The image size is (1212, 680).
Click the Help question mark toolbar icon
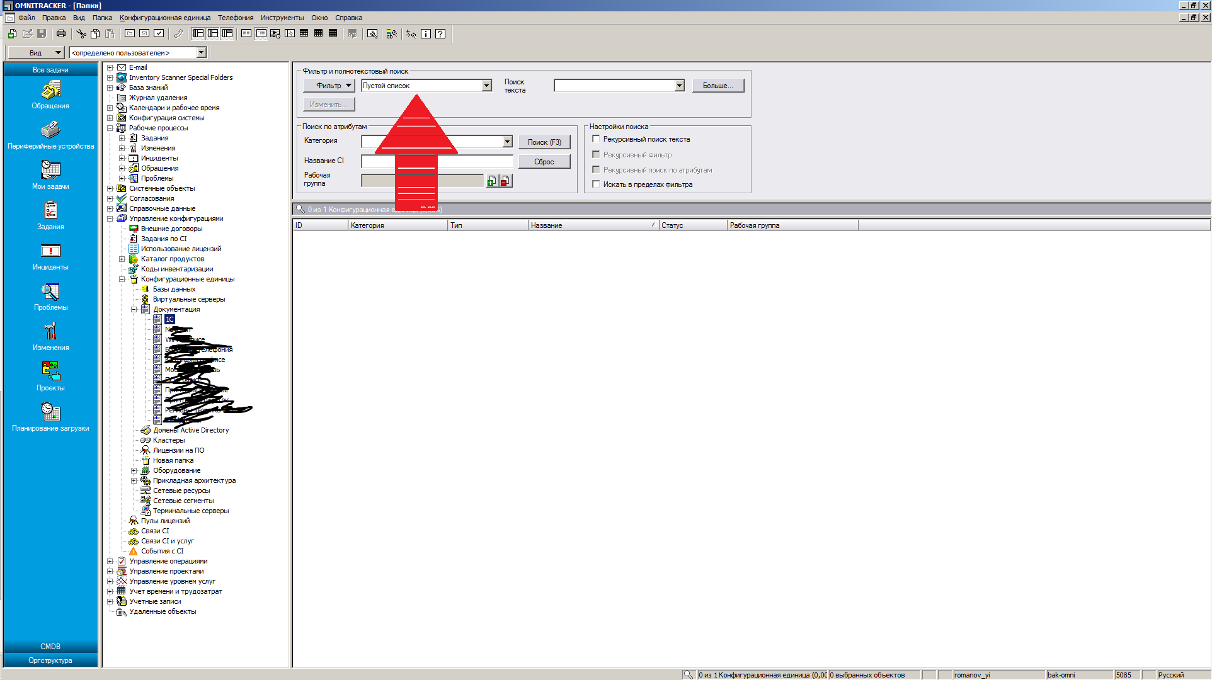pos(440,34)
